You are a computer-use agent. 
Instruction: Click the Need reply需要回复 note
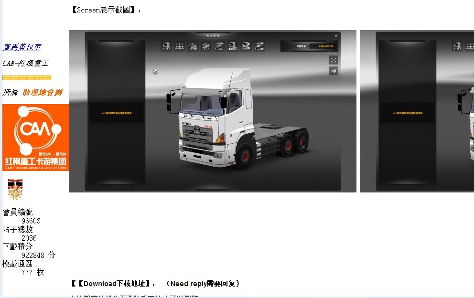coord(203,284)
